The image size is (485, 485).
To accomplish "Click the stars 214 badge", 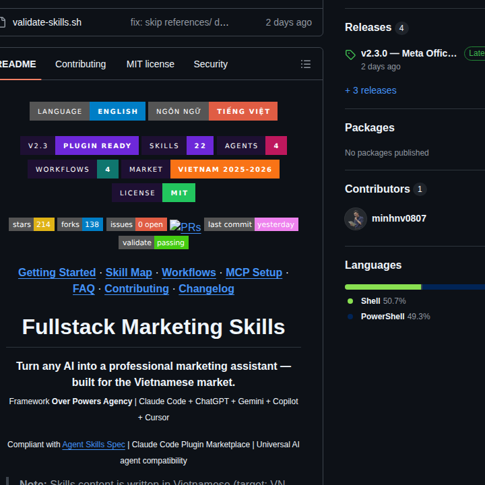I will tap(32, 224).
